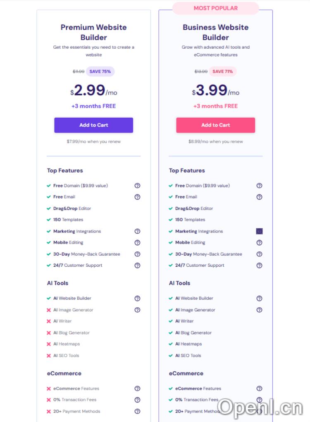
Task: Click help icon beside Premium Free Email
Action: coord(137,197)
